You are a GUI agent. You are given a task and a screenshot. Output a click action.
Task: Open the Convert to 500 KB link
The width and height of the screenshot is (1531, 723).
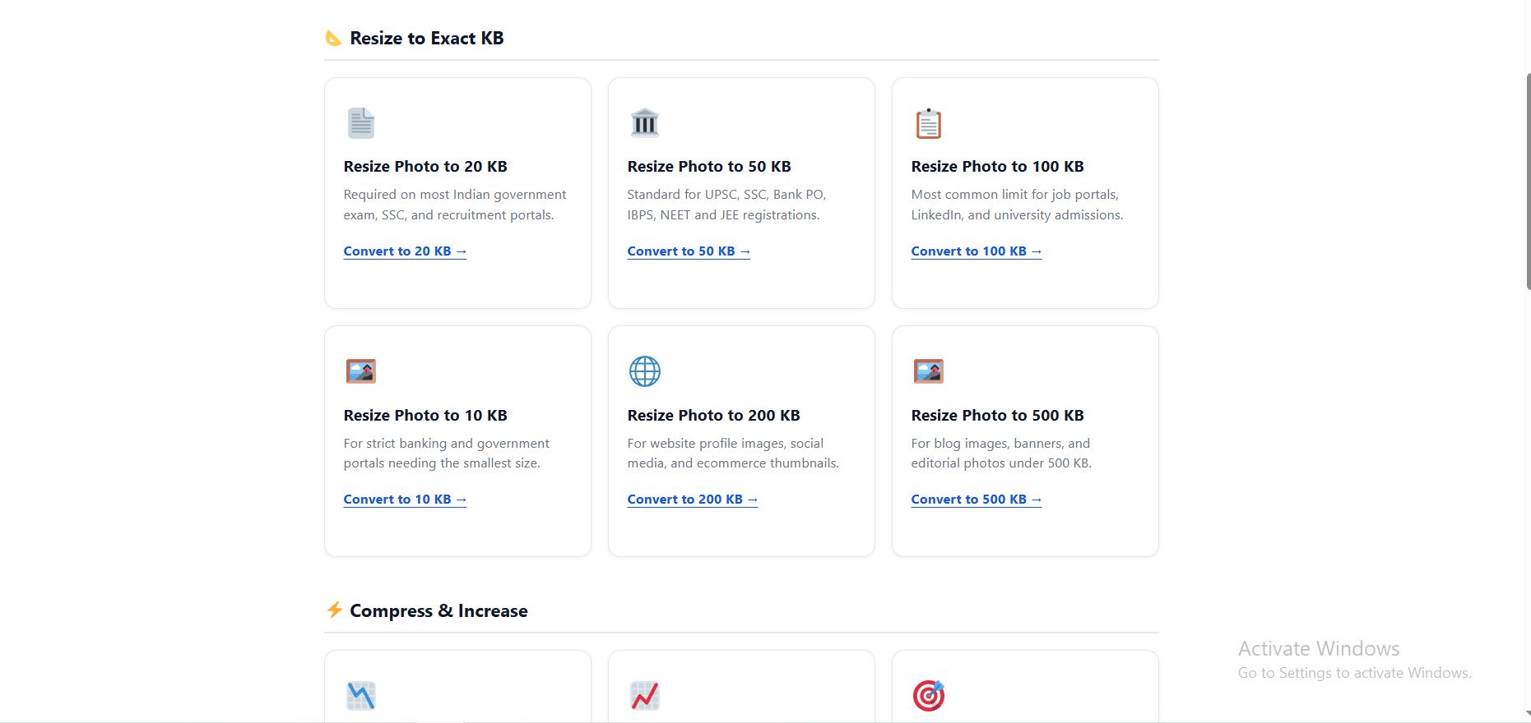click(976, 500)
